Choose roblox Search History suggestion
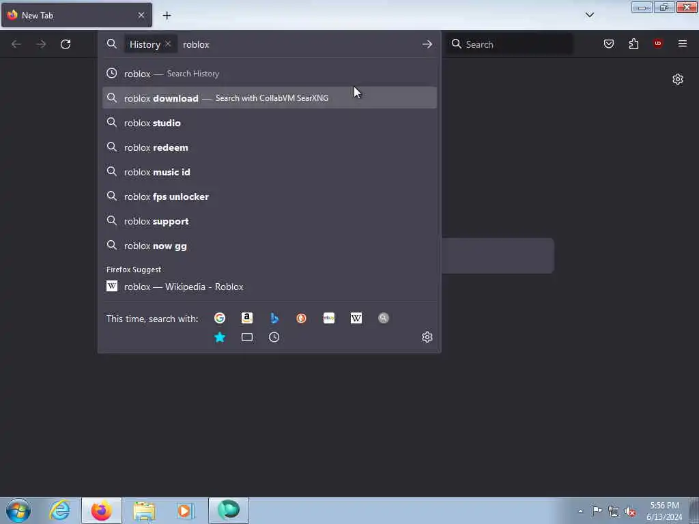The height and width of the screenshot is (524, 699). click(269, 74)
